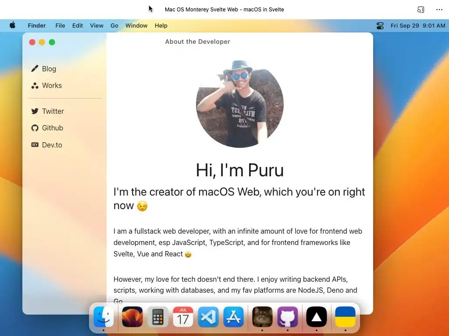Open the File menu
449x336 pixels.
[60, 25]
